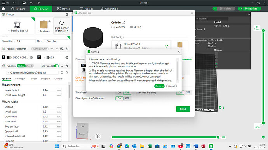The image size is (268, 150).
Task: Click the horizontal preview progress slider handle
Action: 218,137
